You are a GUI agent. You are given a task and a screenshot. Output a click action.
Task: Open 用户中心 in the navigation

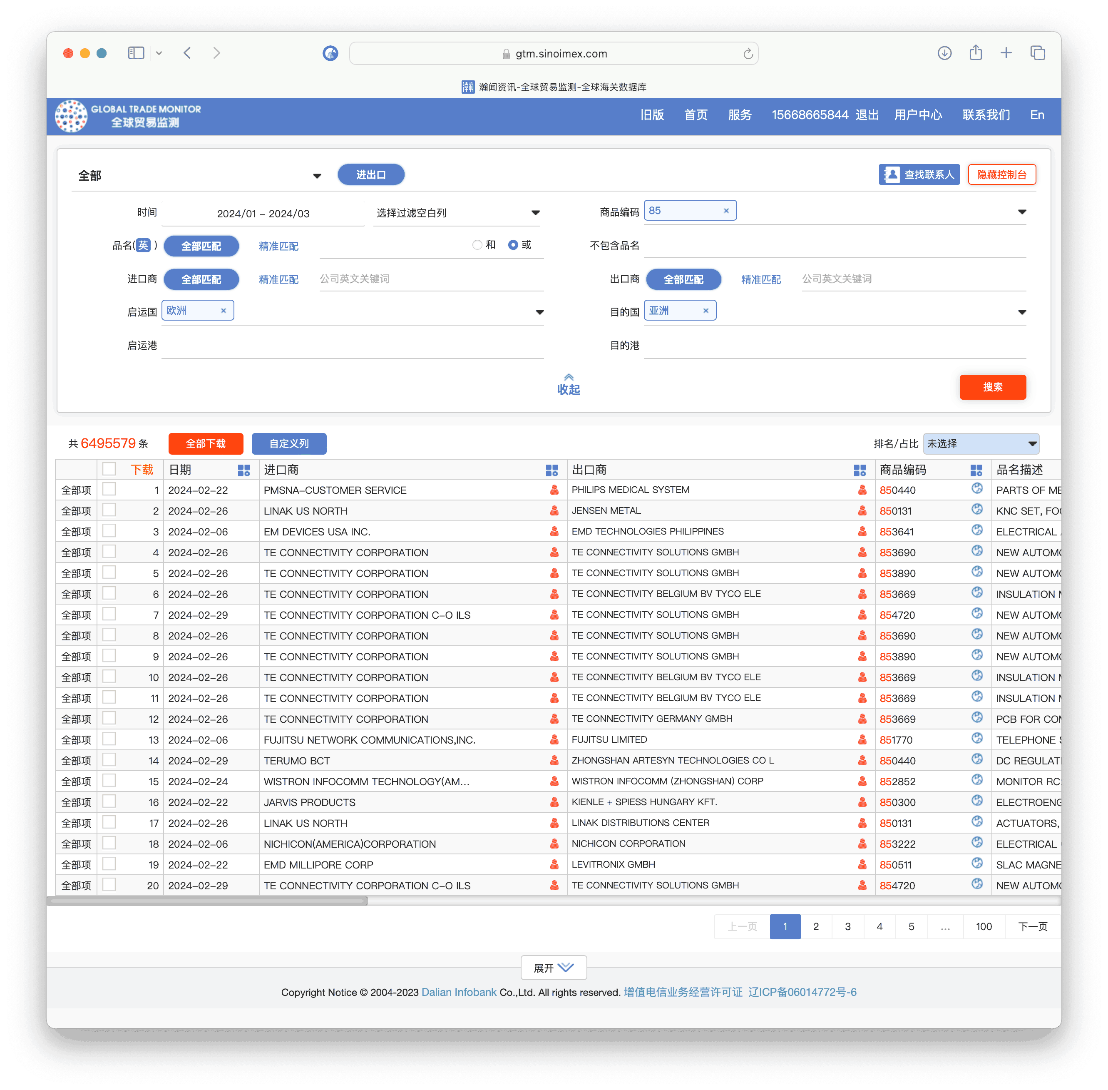918,115
